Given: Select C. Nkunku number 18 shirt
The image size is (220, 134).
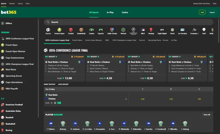Looking at the screenshot, I should 173,123.
